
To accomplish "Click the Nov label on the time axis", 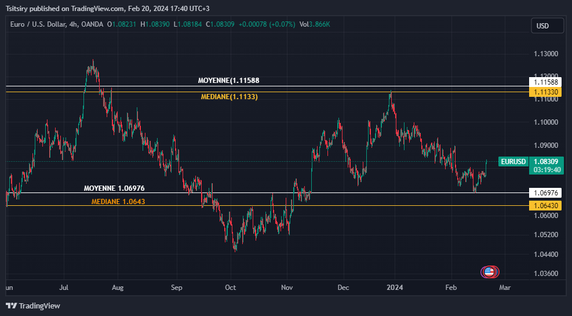I will [287, 288].
